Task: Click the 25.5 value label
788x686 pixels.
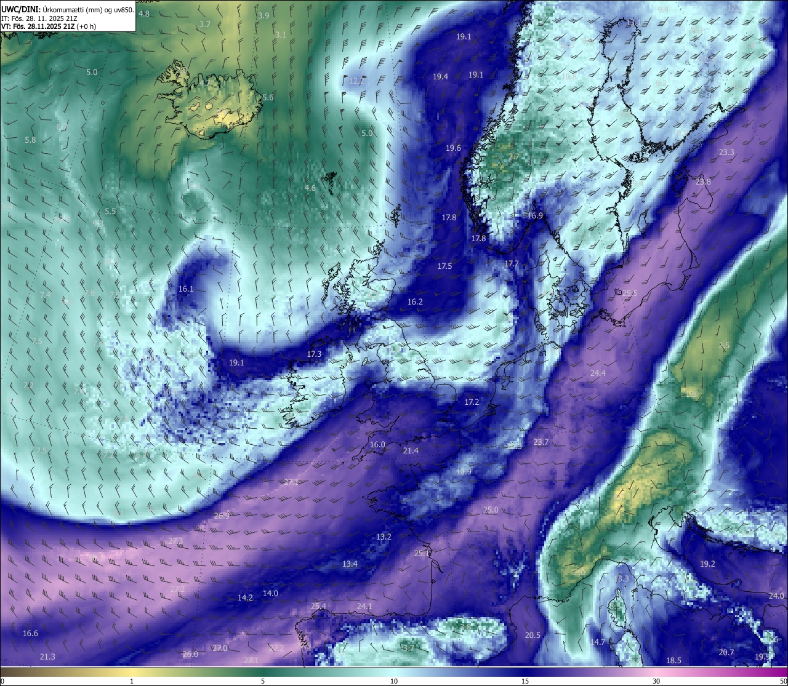Action: 630,293
